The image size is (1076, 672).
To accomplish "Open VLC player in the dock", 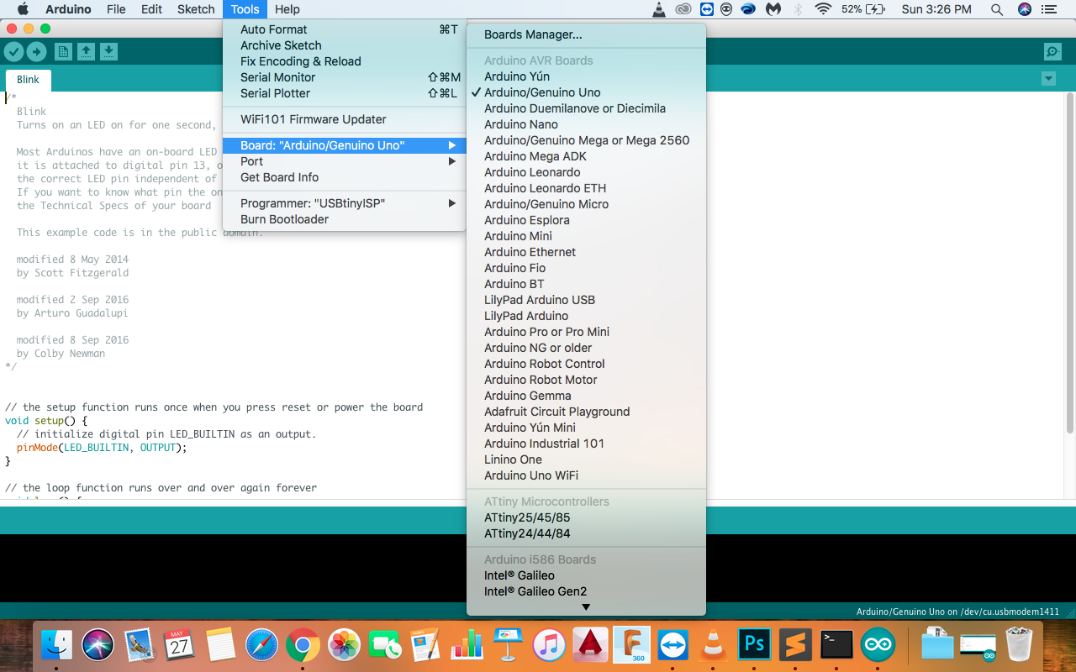I will (714, 645).
